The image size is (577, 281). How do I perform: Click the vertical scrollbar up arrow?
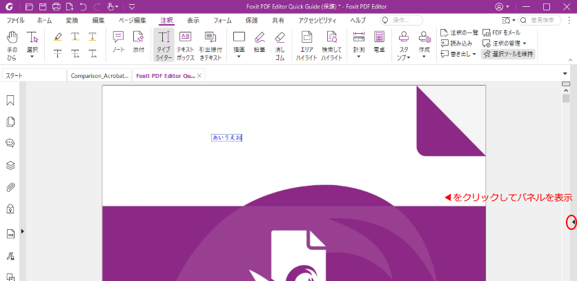click(565, 91)
